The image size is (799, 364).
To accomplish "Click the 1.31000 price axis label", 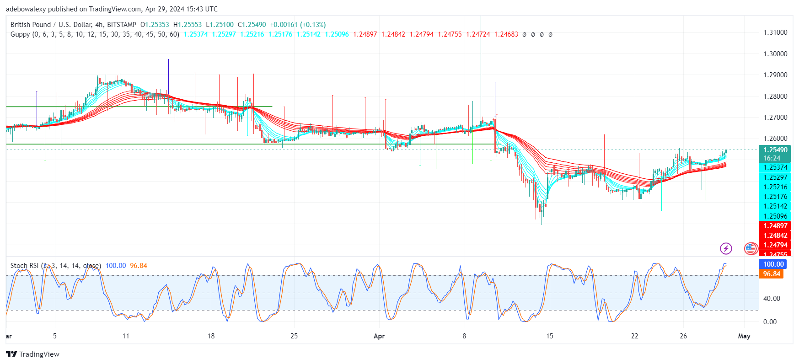I will [775, 32].
